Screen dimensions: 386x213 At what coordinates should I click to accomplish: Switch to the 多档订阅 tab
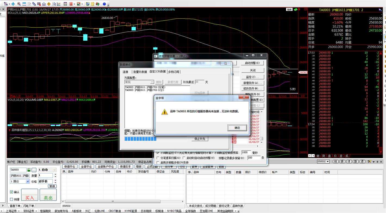point(174,72)
